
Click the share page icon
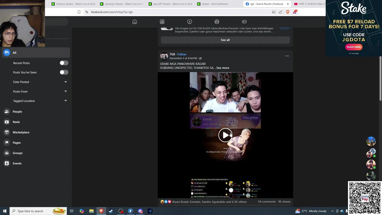click(x=281, y=12)
